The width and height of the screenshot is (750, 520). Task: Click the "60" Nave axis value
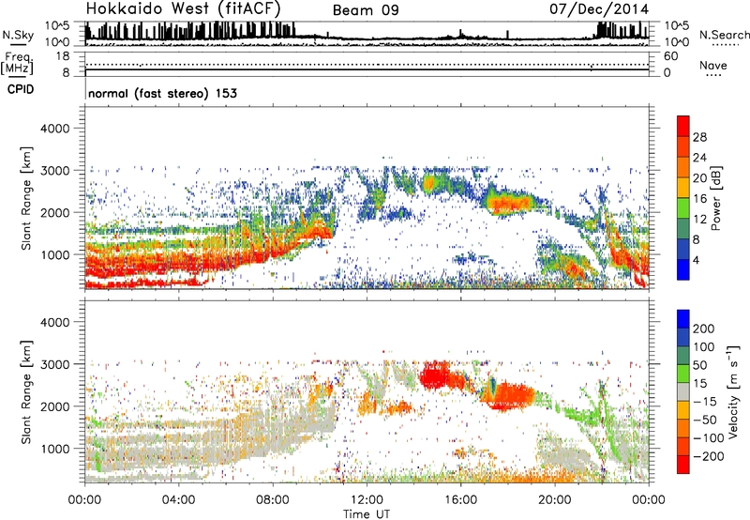(x=670, y=56)
